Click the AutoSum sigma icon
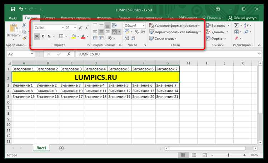Viewport: 268px width, 163px height. [x=237, y=25]
